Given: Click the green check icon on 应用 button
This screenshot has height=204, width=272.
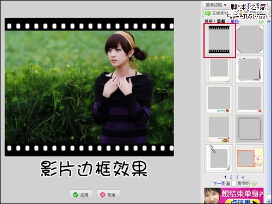Looking at the screenshot, I should tap(76, 195).
